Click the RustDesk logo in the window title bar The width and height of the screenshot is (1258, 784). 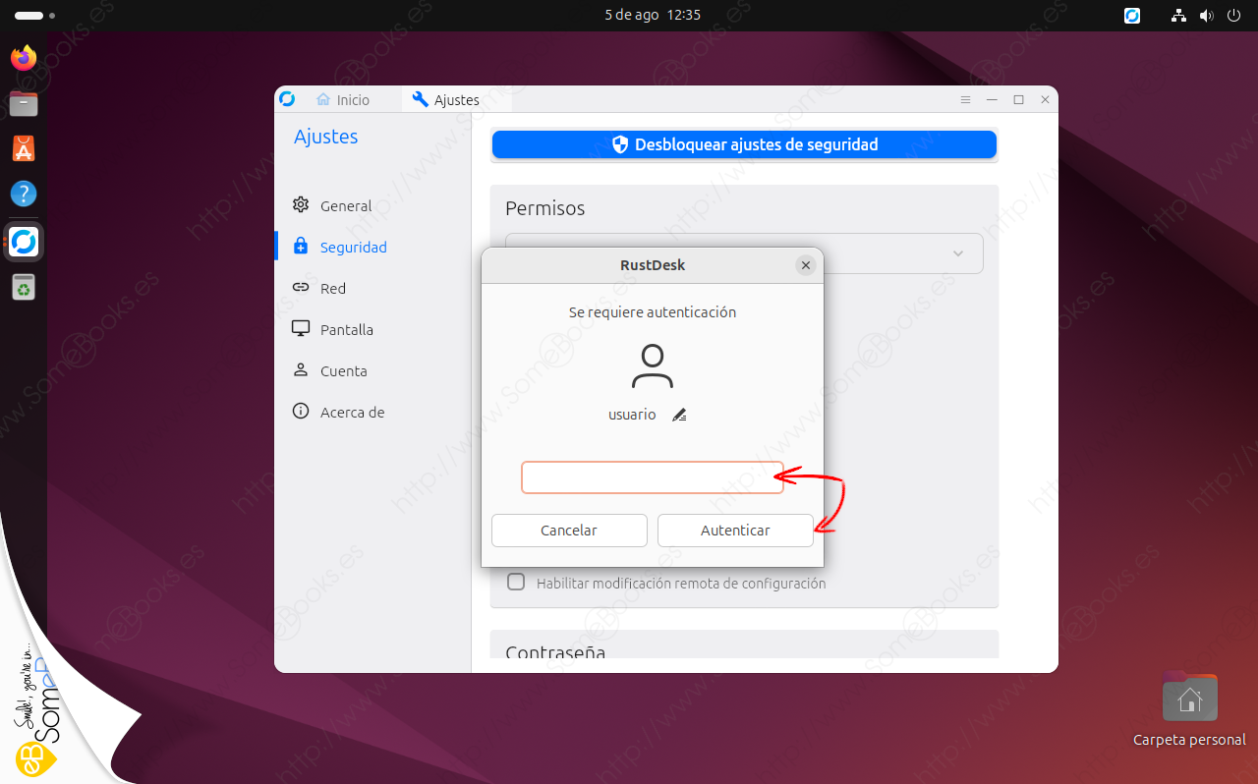point(287,99)
